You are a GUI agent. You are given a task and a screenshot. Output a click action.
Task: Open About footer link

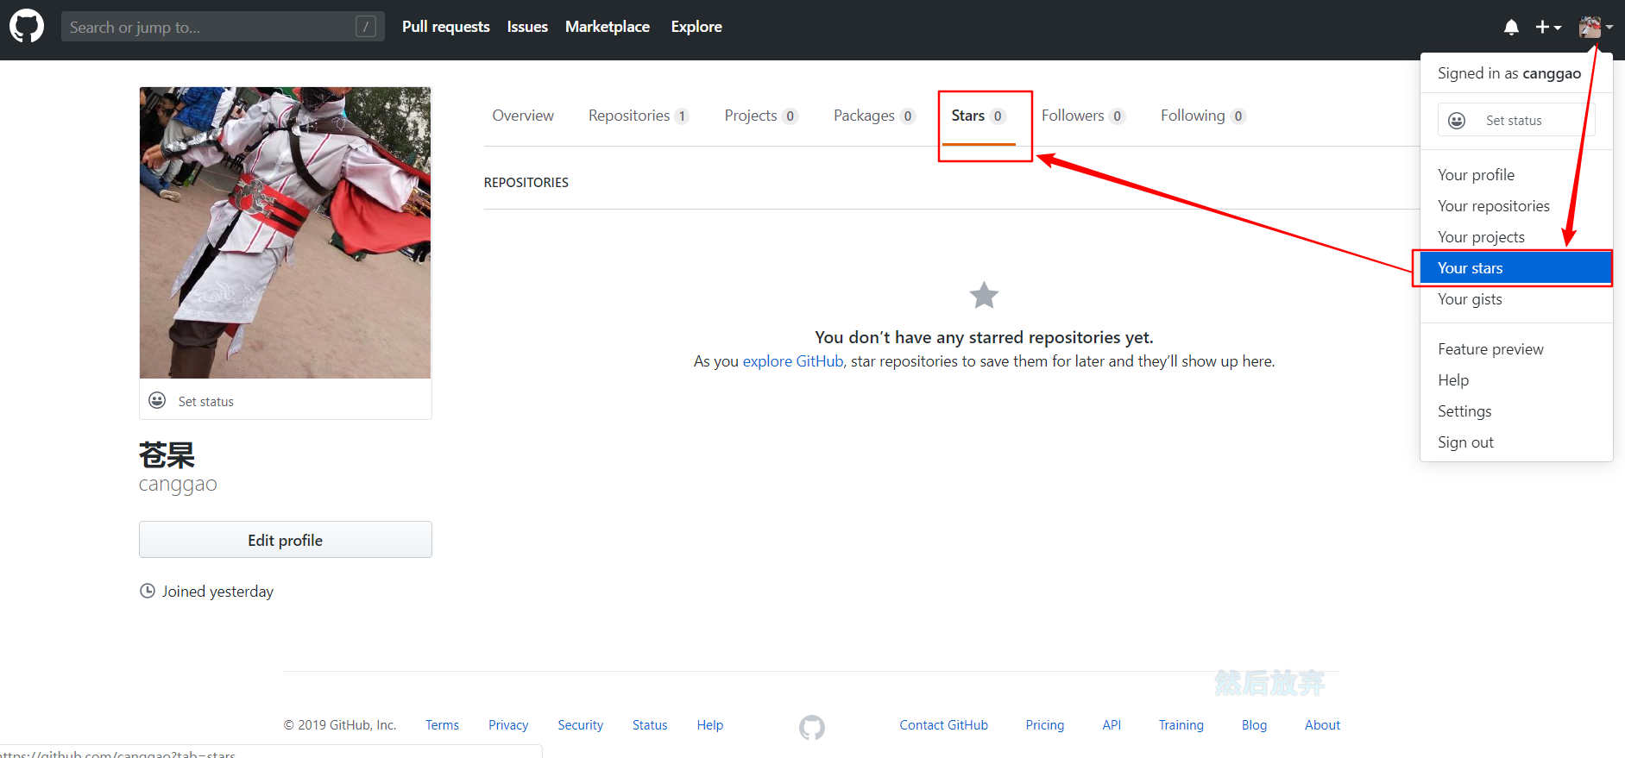(x=1323, y=725)
